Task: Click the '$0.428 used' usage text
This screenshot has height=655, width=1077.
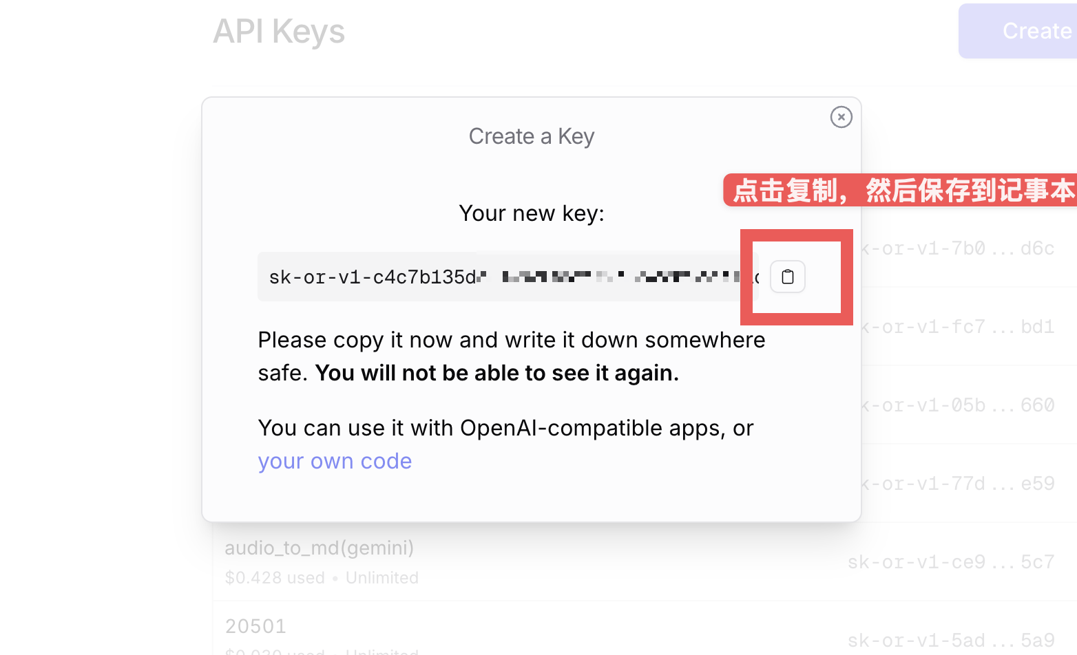Action: (275, 578)
